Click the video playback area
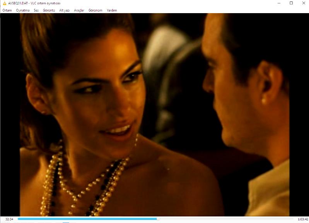309x223 pixels. click(155, 116)
